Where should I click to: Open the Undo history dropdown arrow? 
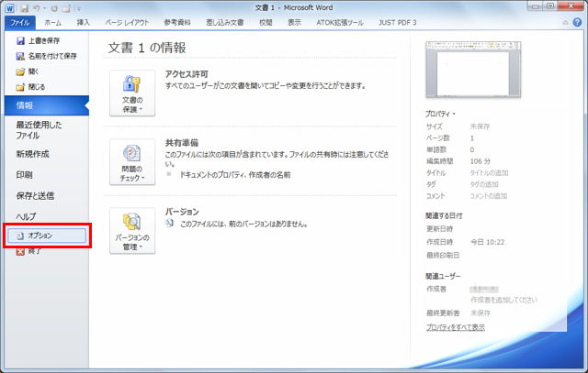(45, 8)
